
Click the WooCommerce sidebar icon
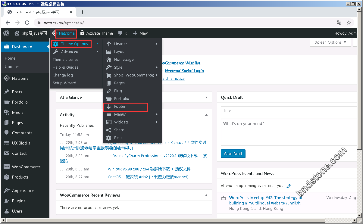[7, 167]
